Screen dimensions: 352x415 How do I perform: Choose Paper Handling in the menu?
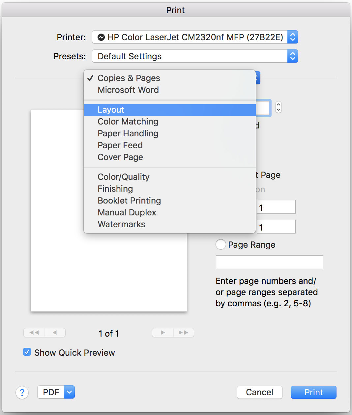pos(128,133)
